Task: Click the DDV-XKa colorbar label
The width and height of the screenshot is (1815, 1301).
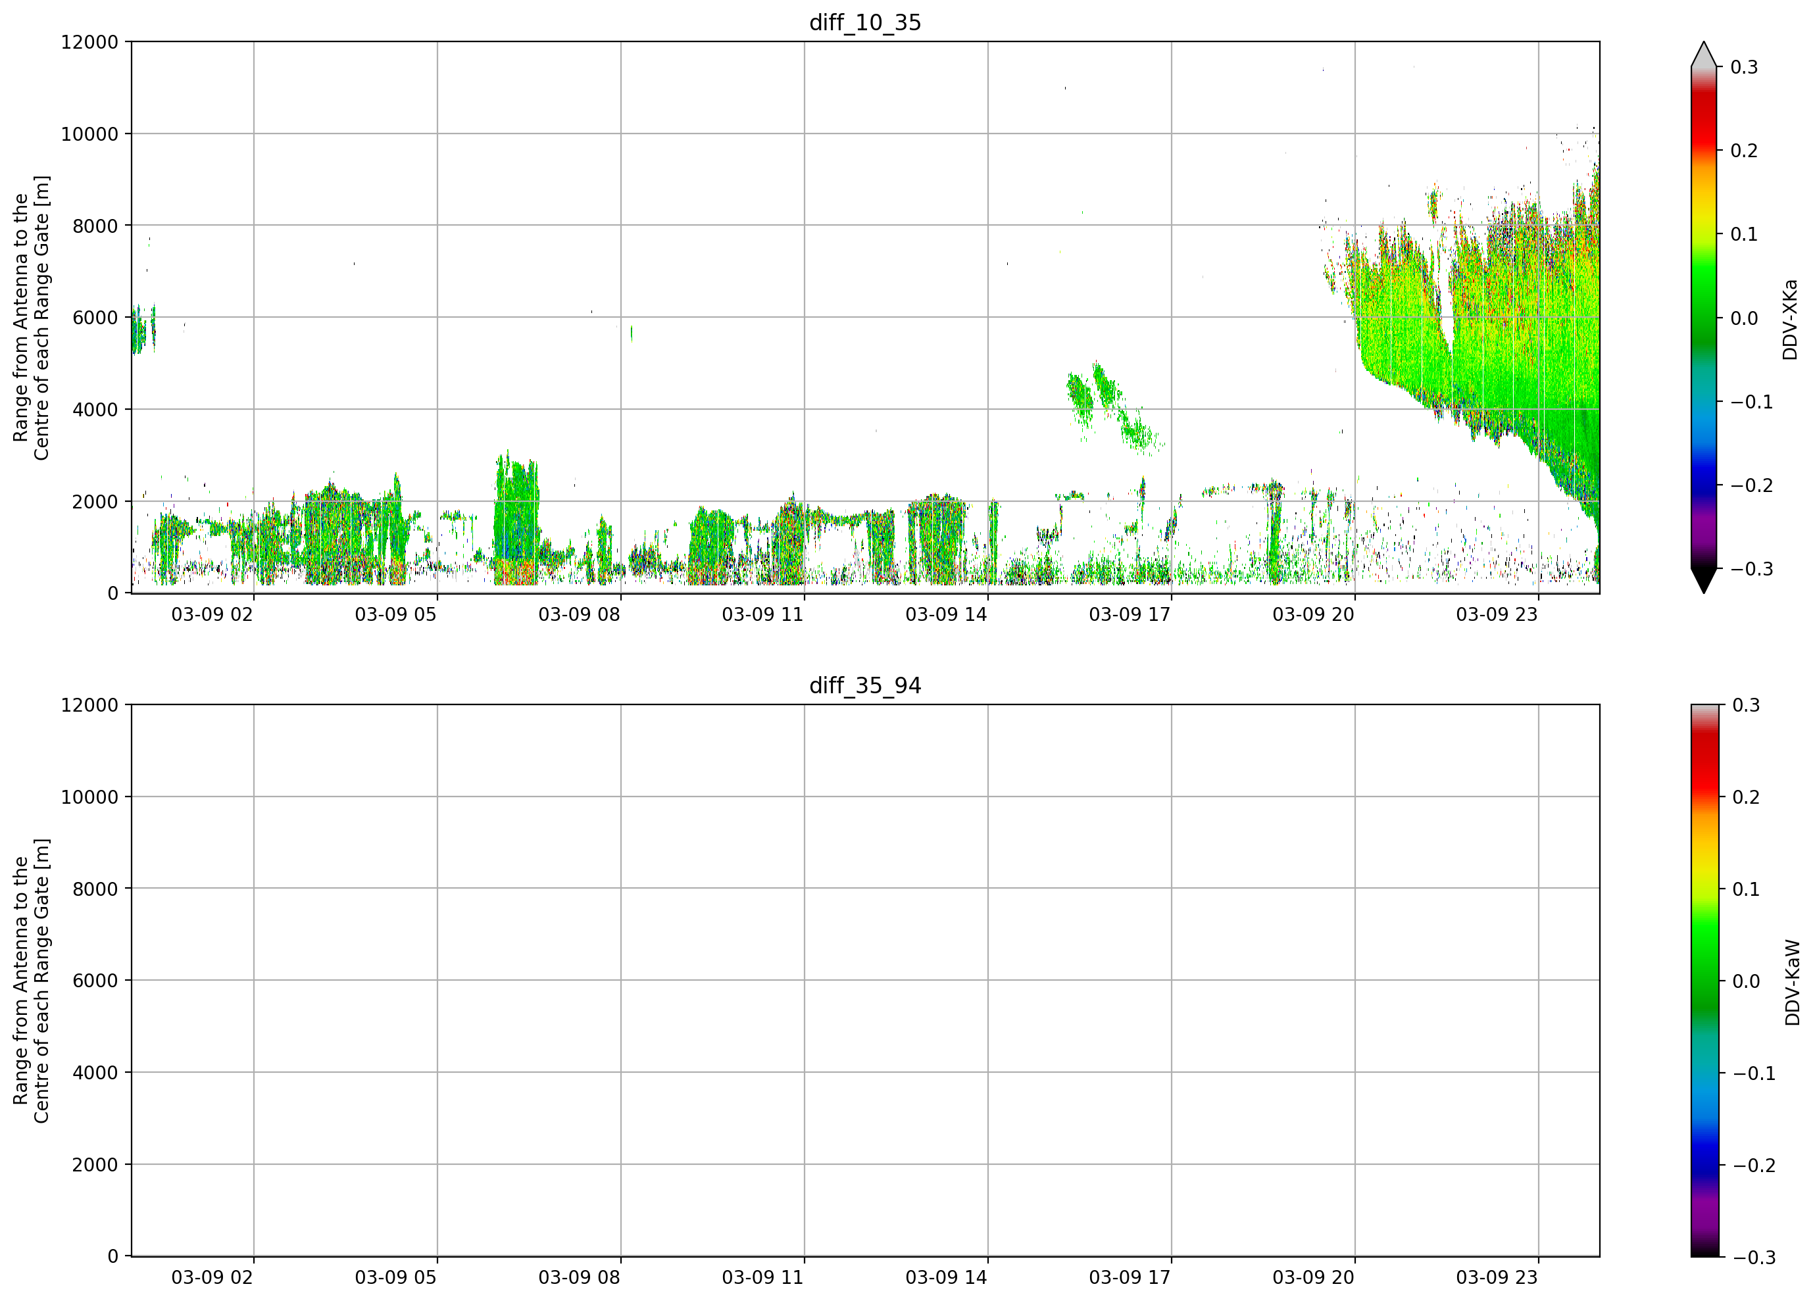Action: [x=1790, y=319]
